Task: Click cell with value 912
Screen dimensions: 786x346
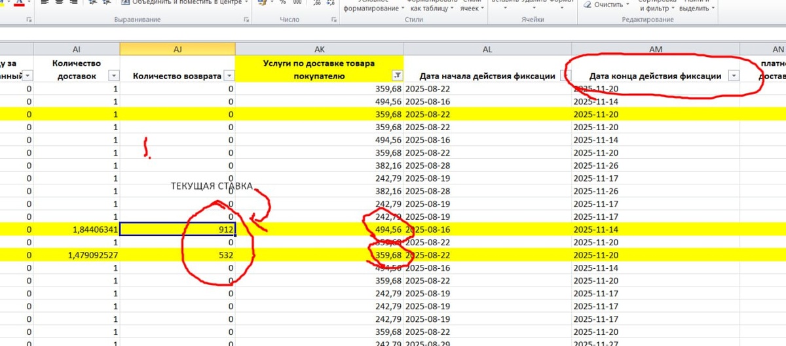Action: click(x=178, y=229)
